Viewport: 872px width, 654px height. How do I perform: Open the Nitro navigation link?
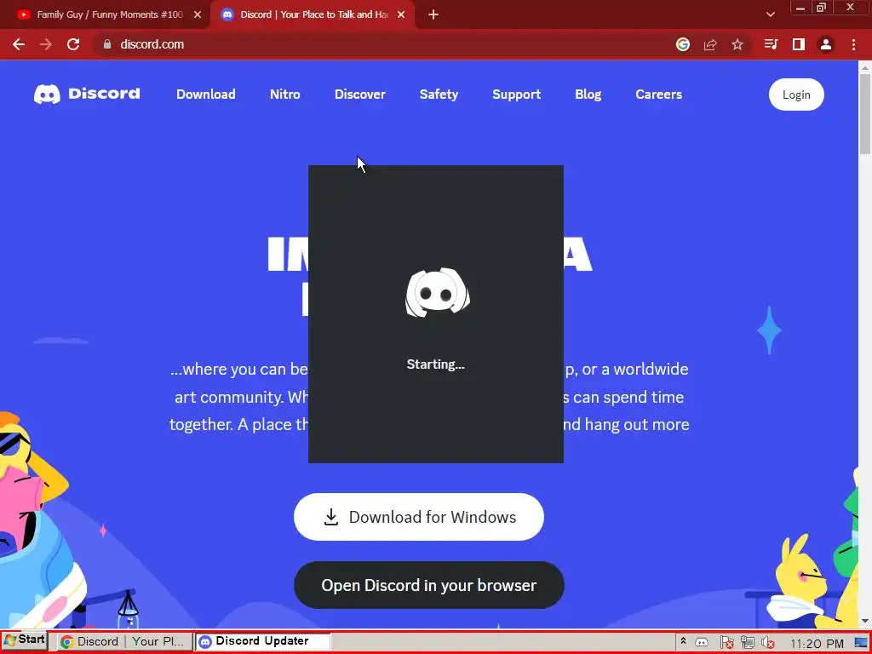pos(284,95)
